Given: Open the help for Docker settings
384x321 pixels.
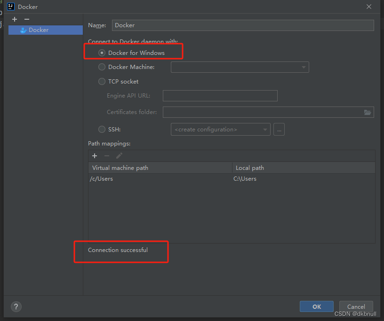Looking at the screenshot, I should [16, 306].
